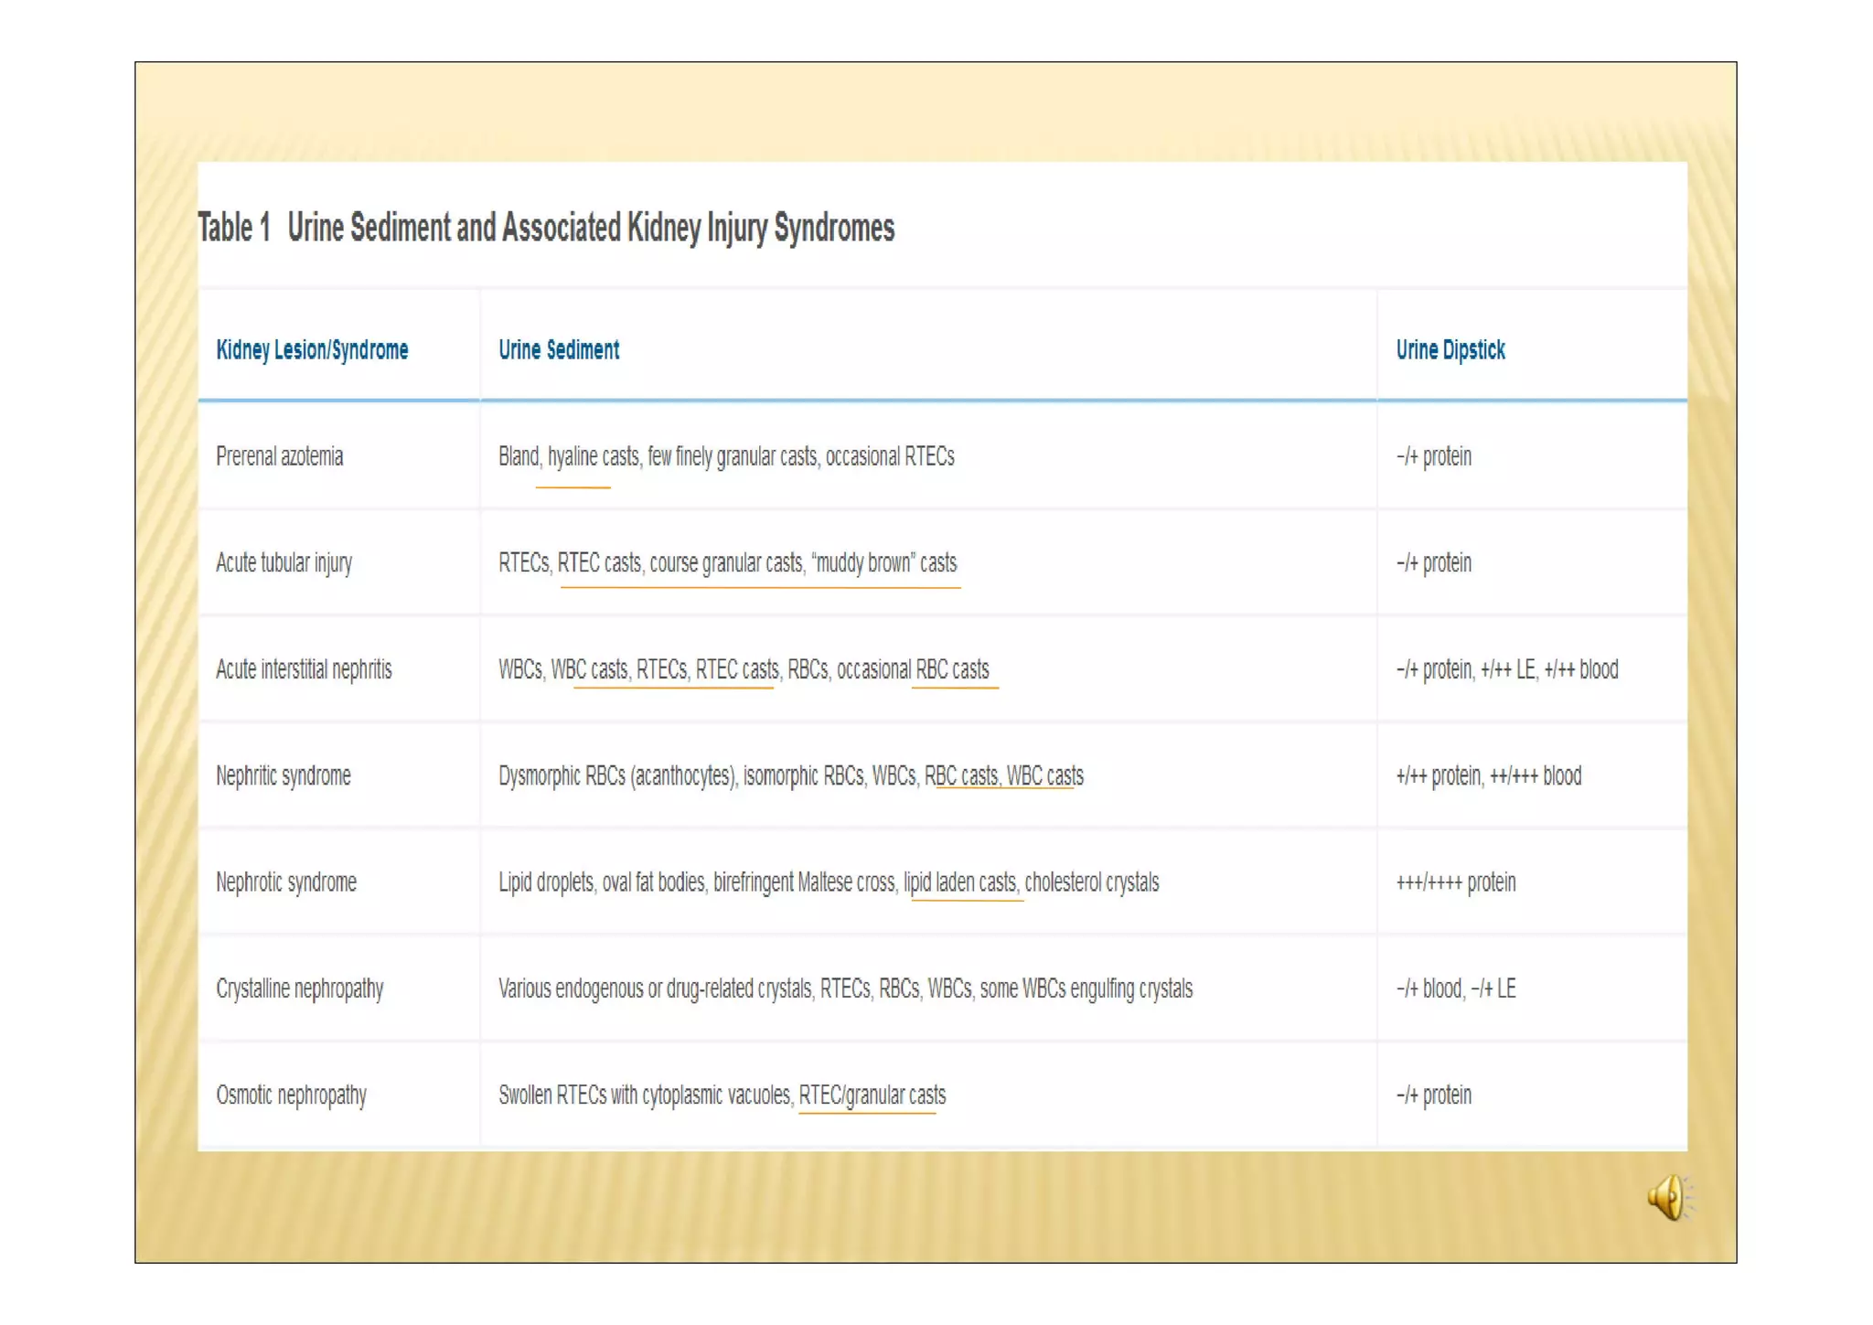Click the Nephritic syndrome row label
The width and height of the screenshot is (1873, 1325).
[283, 776]
